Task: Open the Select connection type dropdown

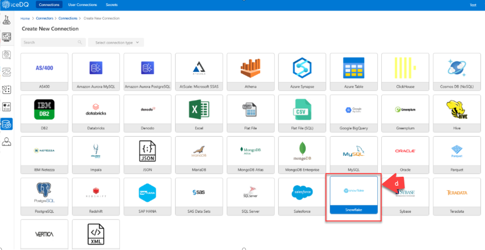Action: (x=116, y=43)
